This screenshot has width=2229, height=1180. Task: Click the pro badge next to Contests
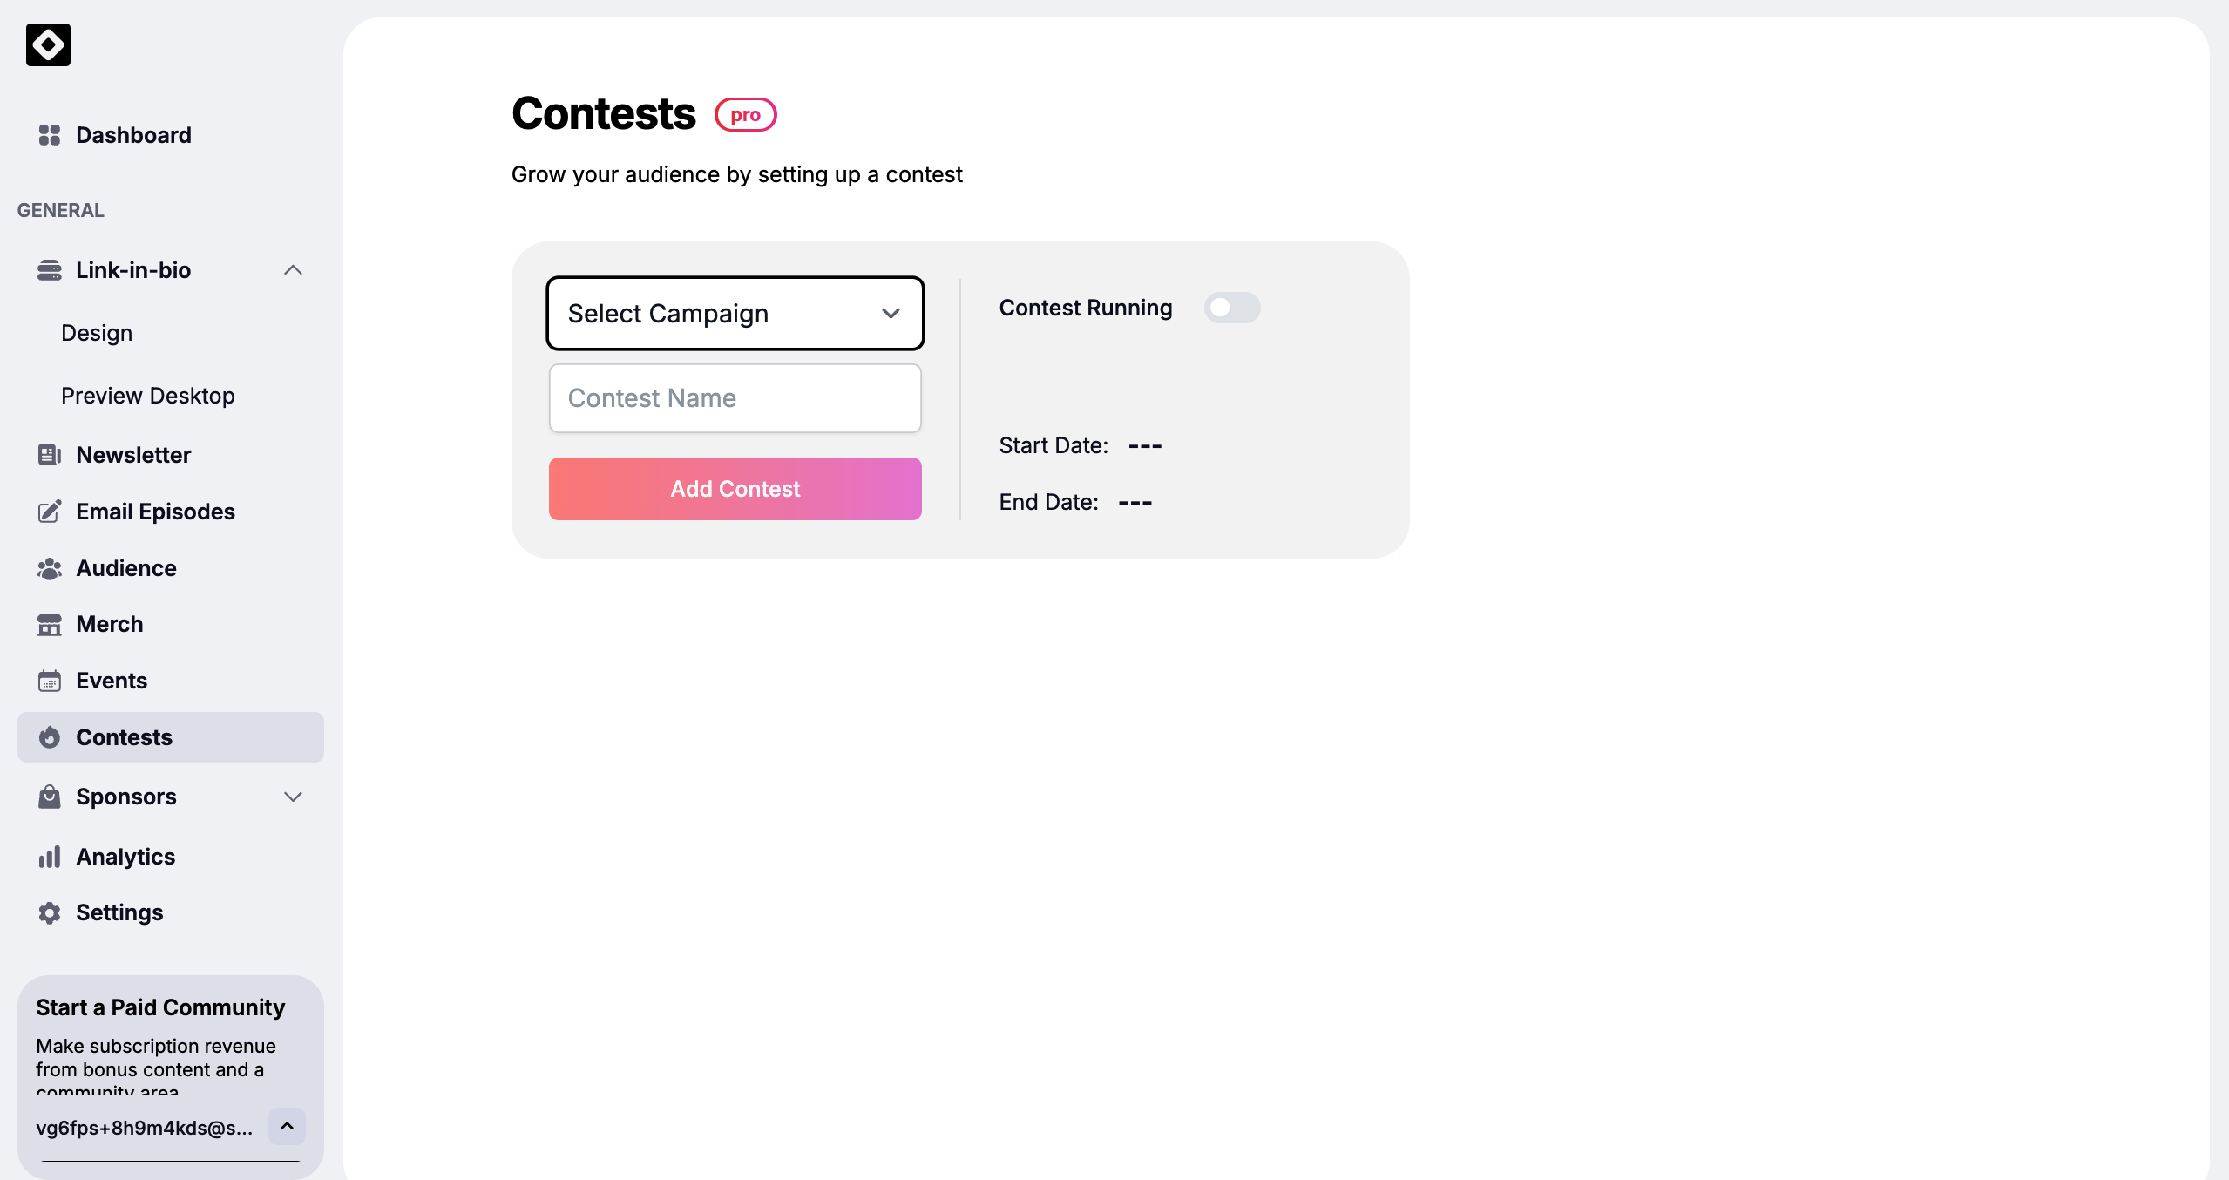745,115
